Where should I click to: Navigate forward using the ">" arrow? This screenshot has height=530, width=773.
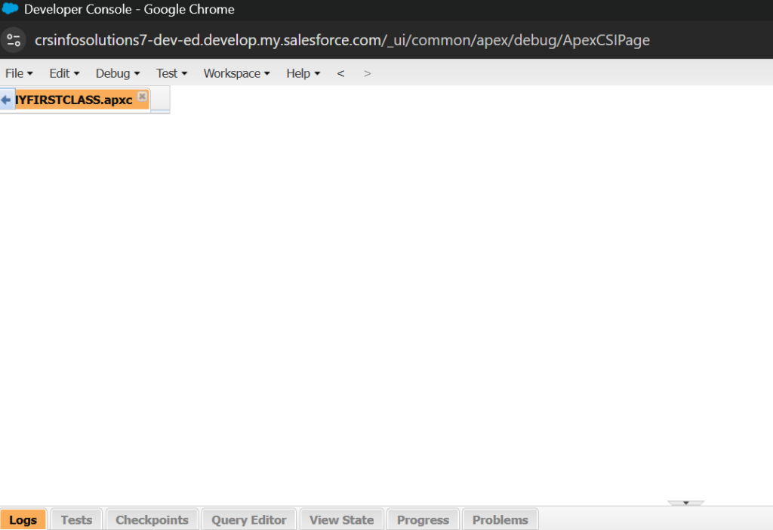[367, 73]
